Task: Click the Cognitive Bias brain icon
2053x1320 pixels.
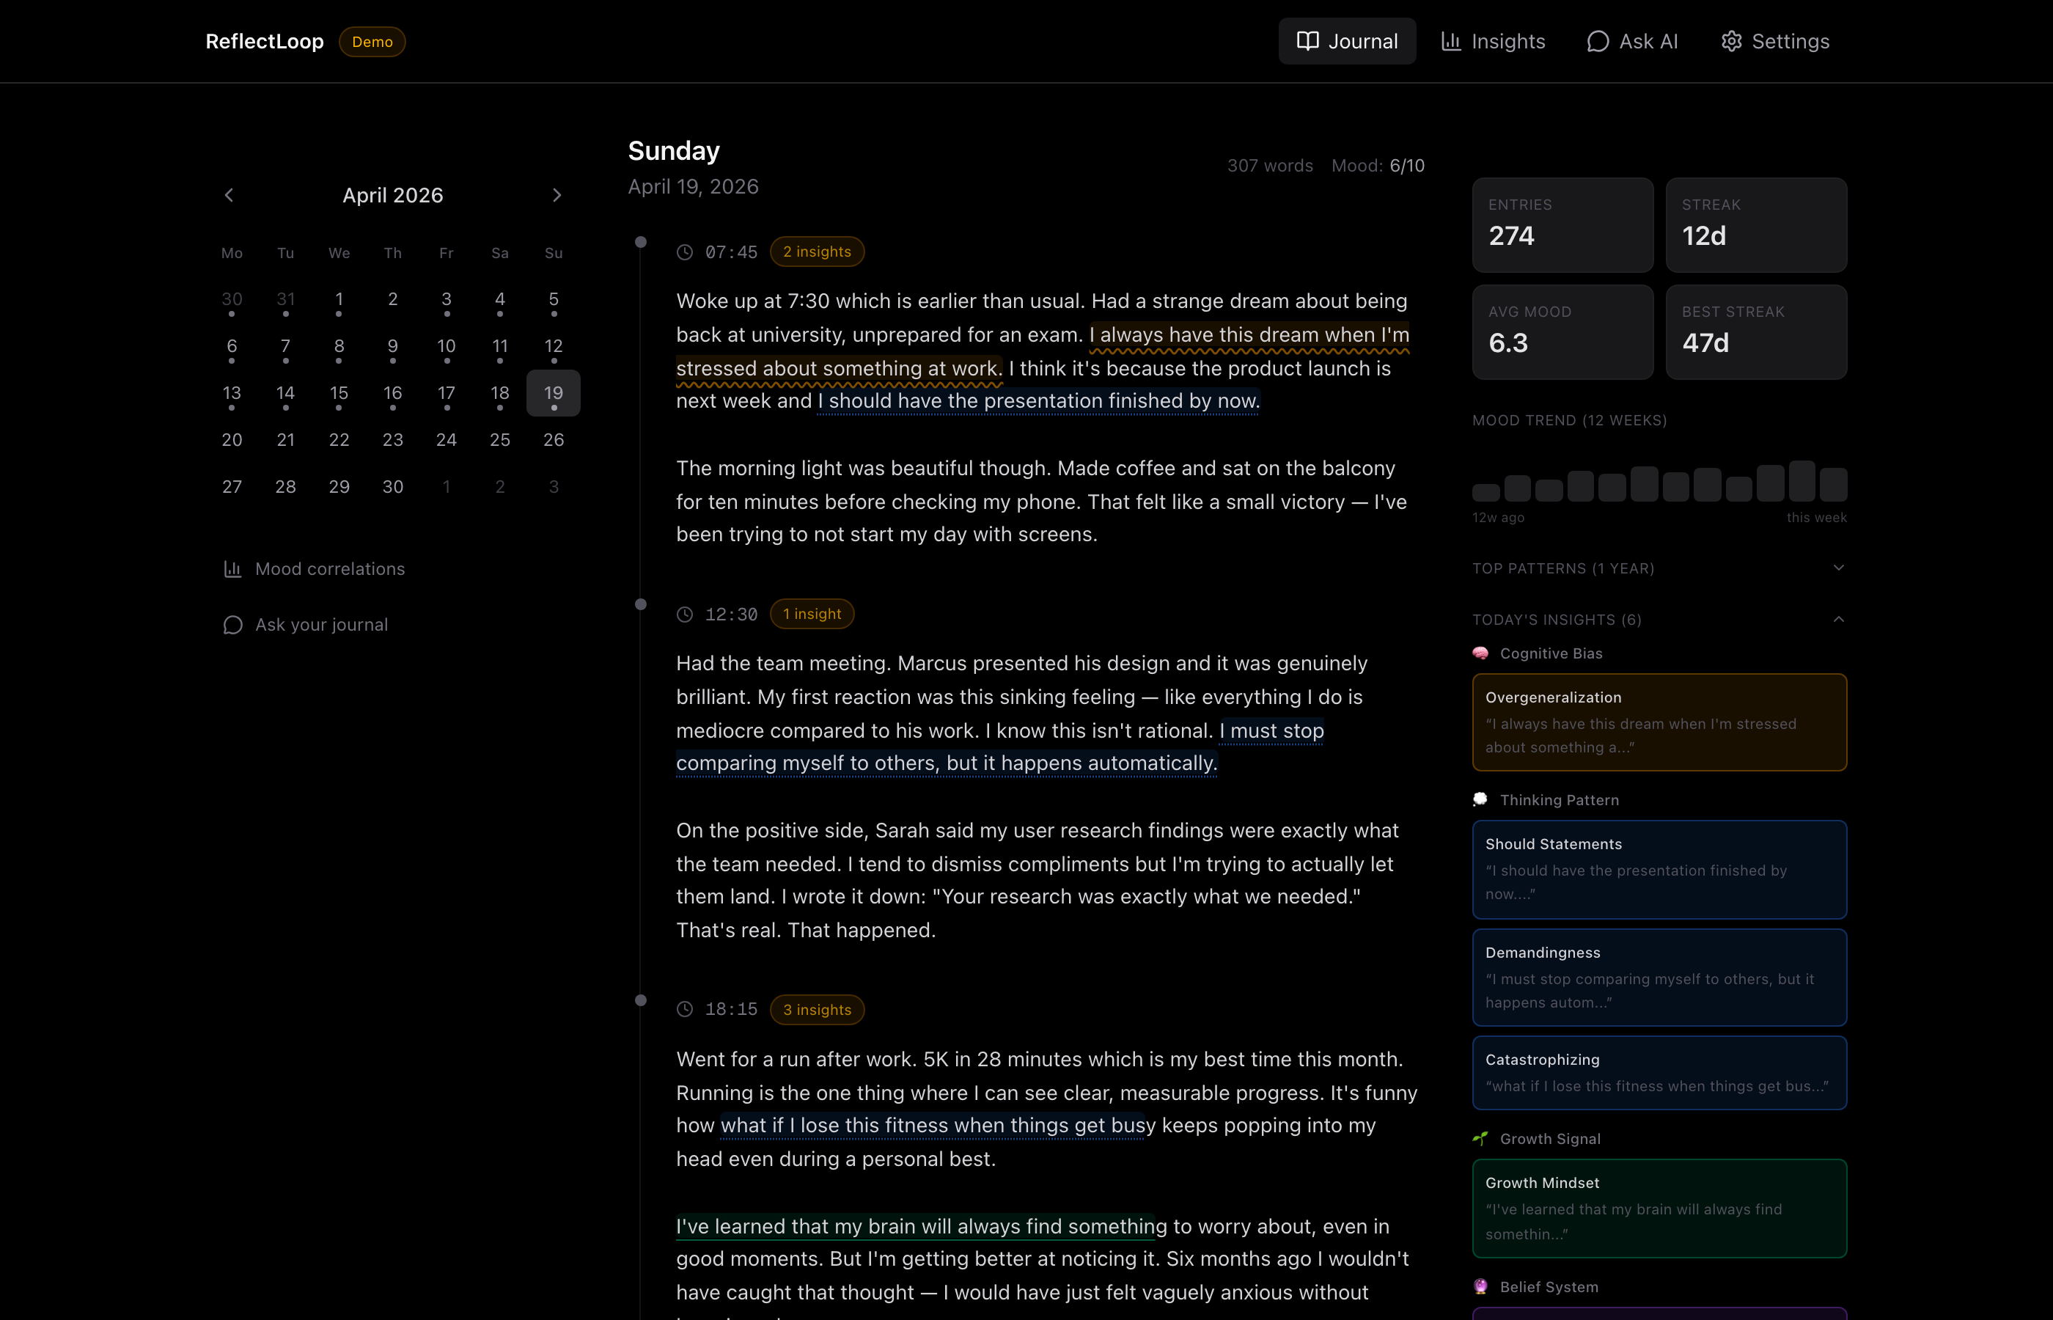Action: [x=1480, y=653]
